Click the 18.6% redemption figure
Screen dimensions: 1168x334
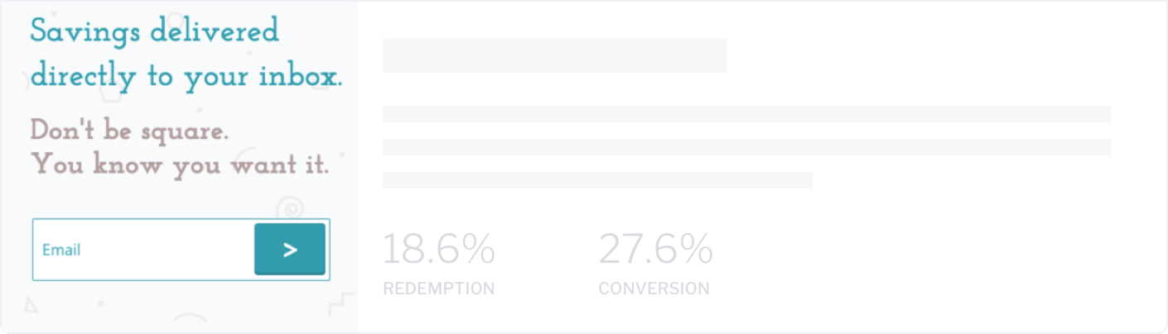439,249
